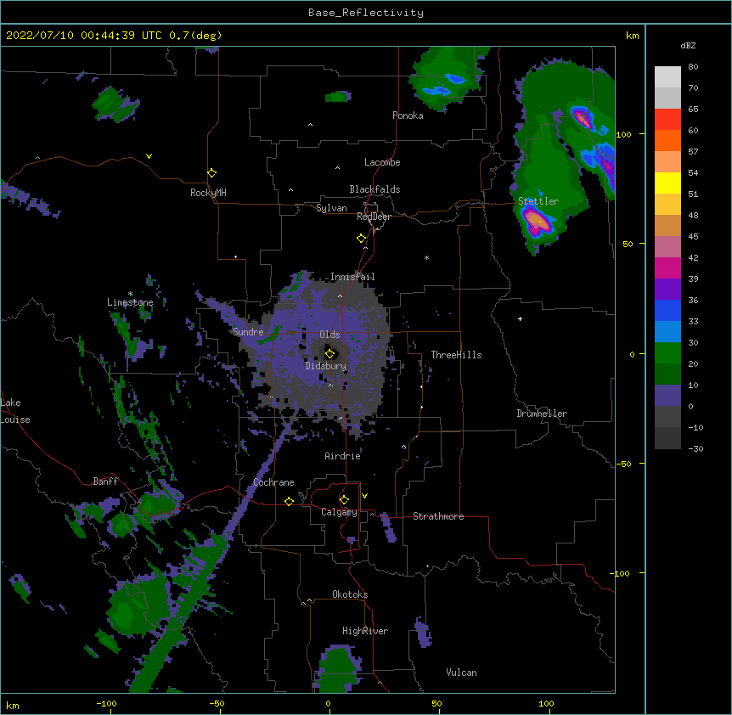732x715 pixels.
Task: Select the purple legend swatch between 39 and 36
Action: pyautogui.click(x=667, y=290)
